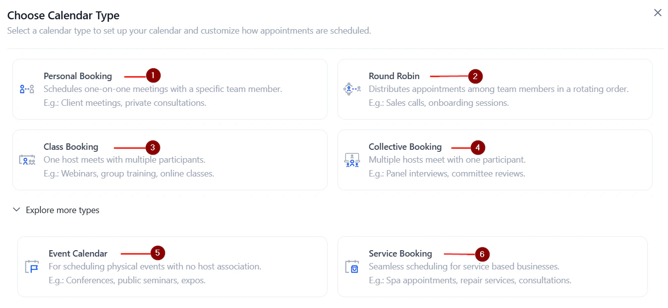Click the Round Robin rotation icon
Viewport: 668px width, 308px height.
click(352, 89)
